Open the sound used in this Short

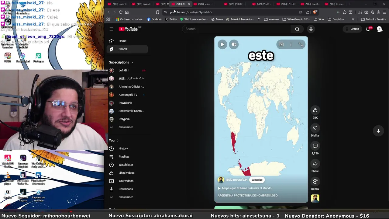(x=315, y=198)
